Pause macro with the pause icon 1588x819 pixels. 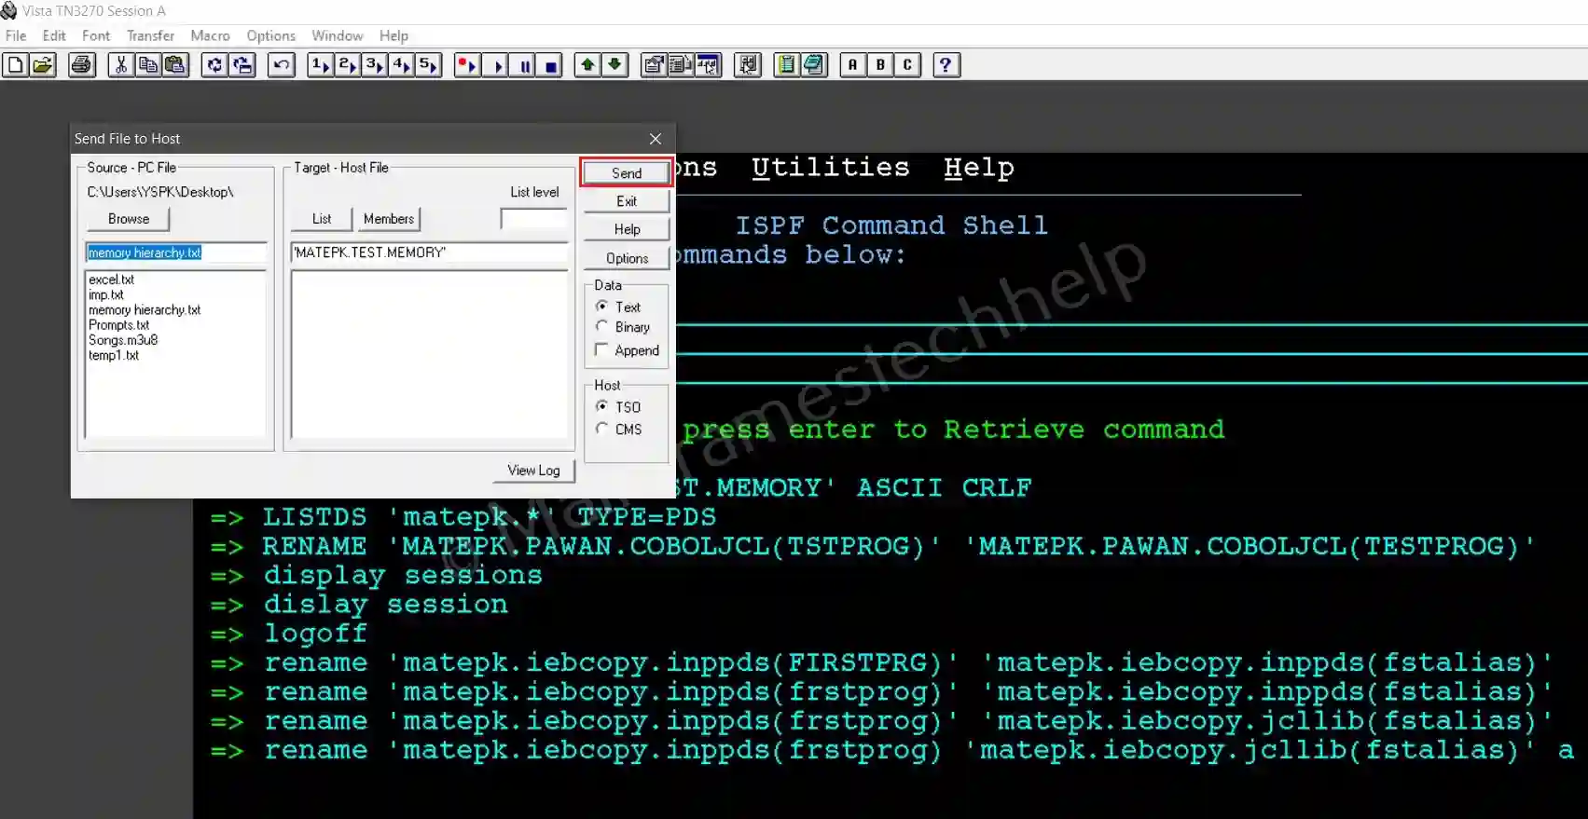tap(524, 65)
